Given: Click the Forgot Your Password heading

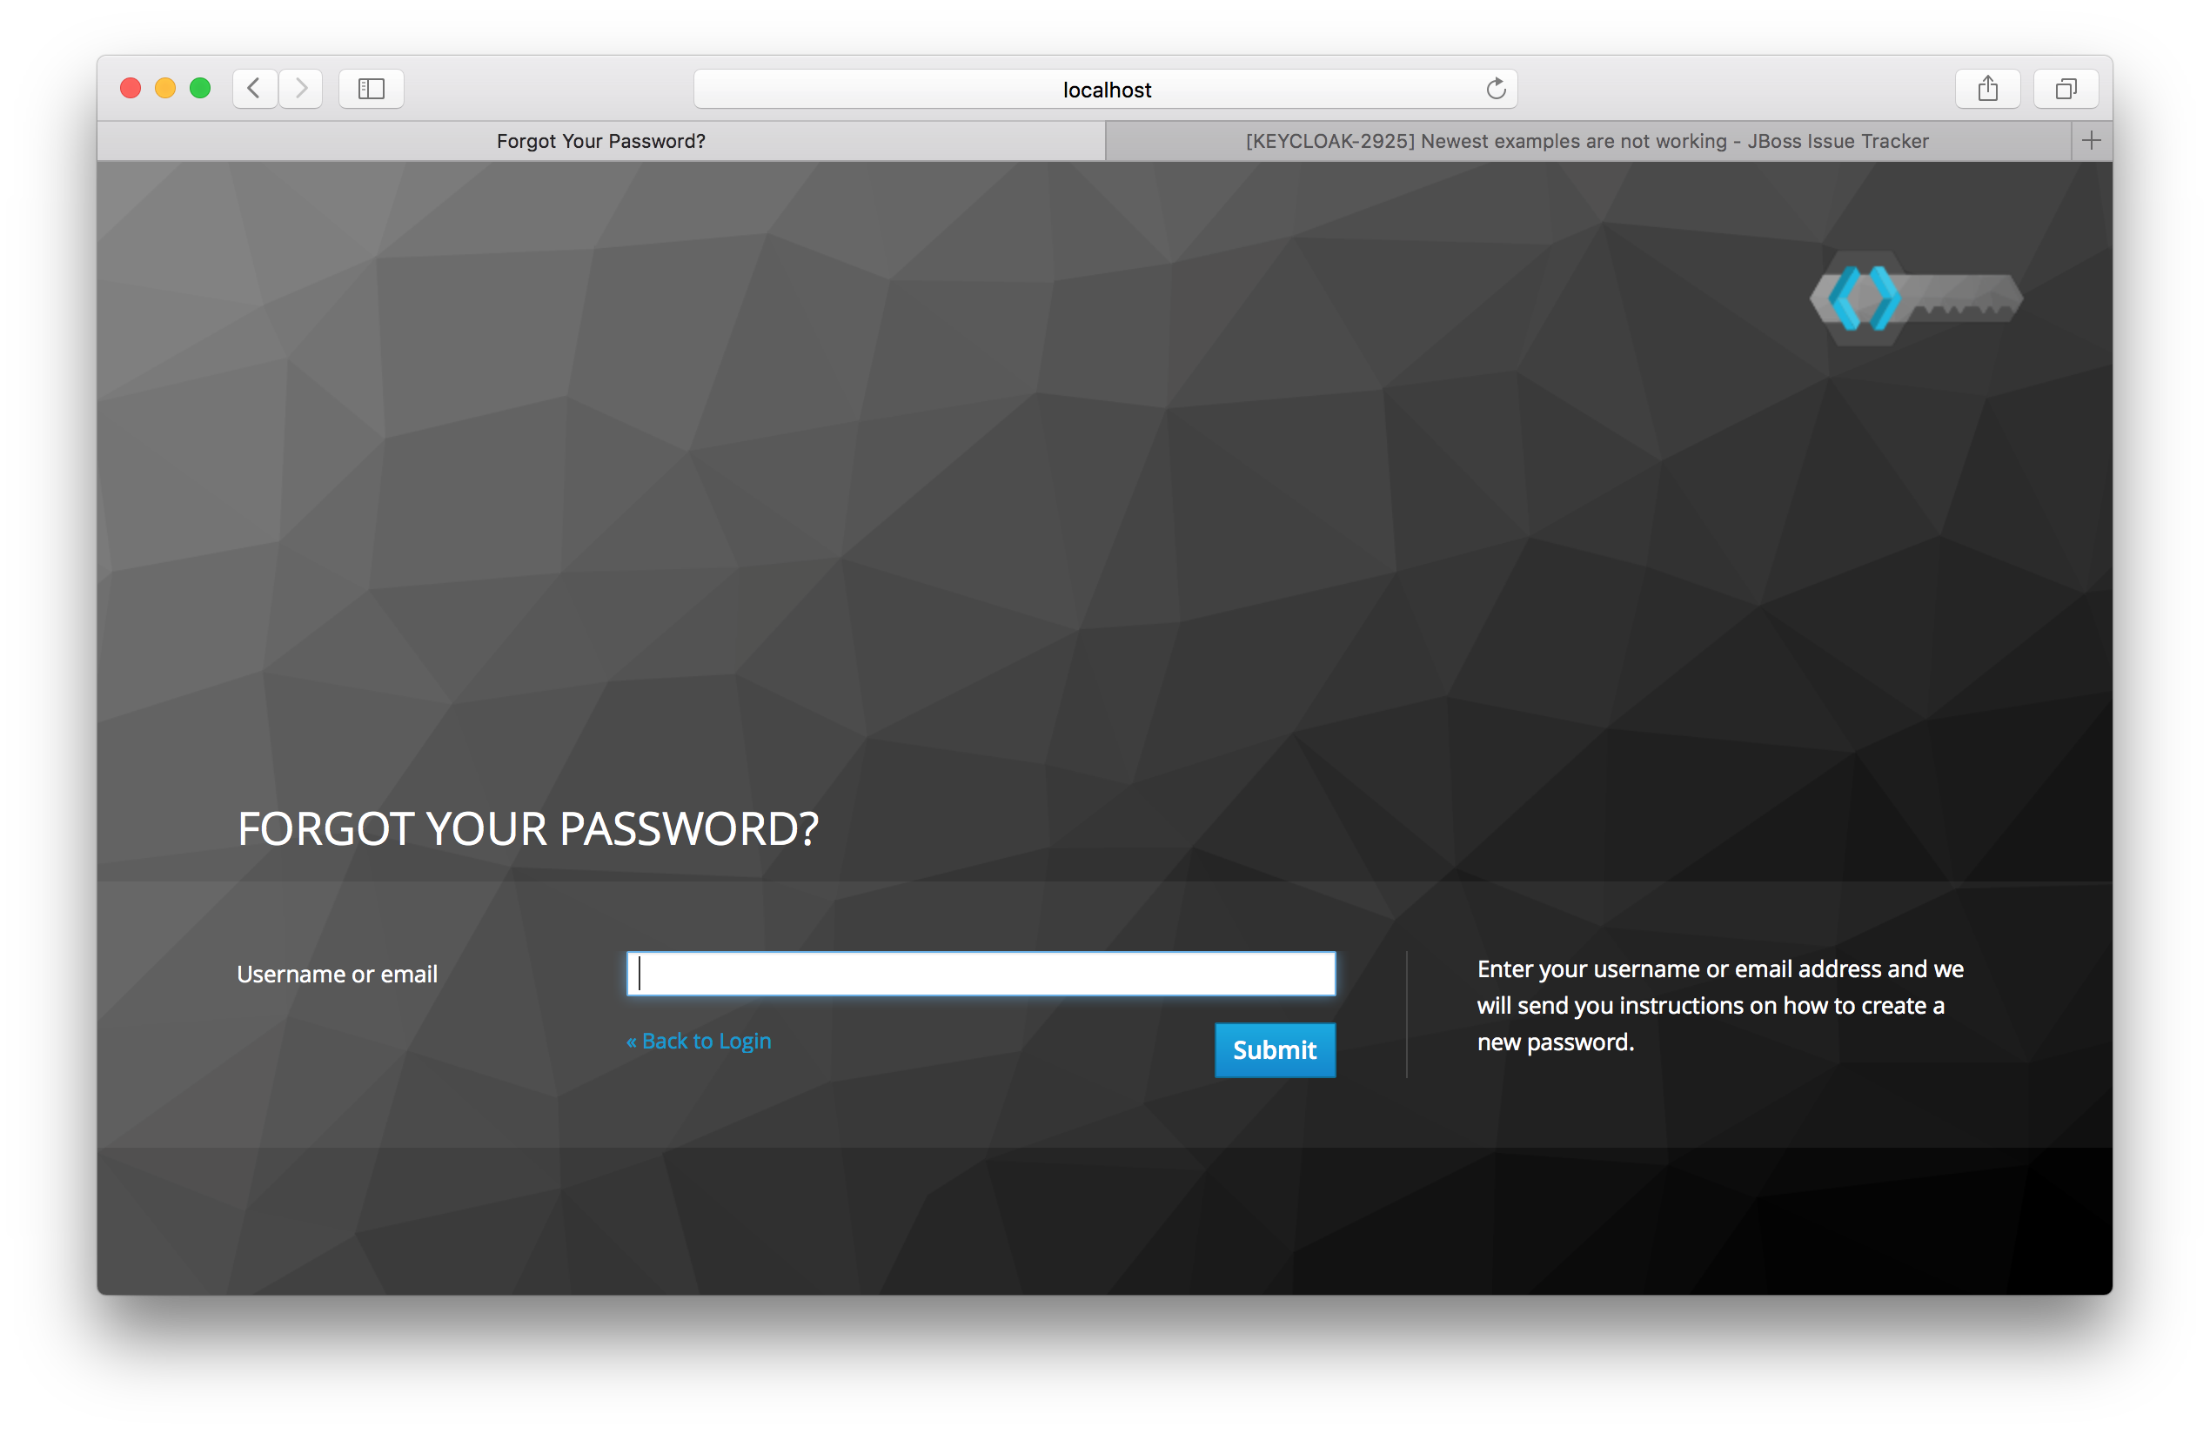Looking at the screenshot, I should [527, 828].
